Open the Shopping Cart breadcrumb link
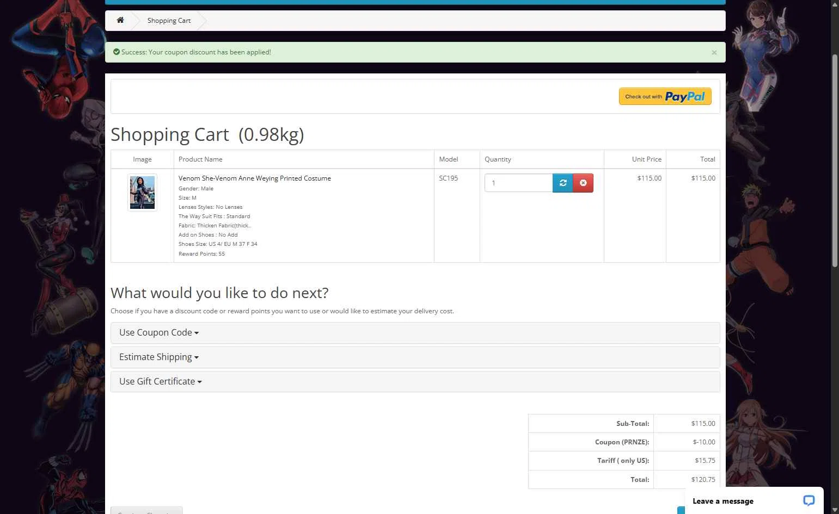The image size is (839, 514). (169, 21)
